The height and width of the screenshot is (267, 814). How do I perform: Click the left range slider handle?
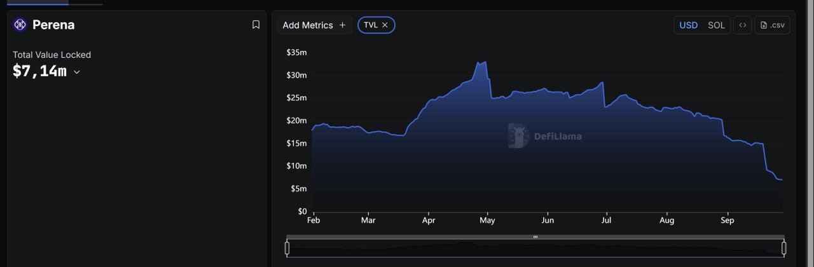click(x=287, y=248)
